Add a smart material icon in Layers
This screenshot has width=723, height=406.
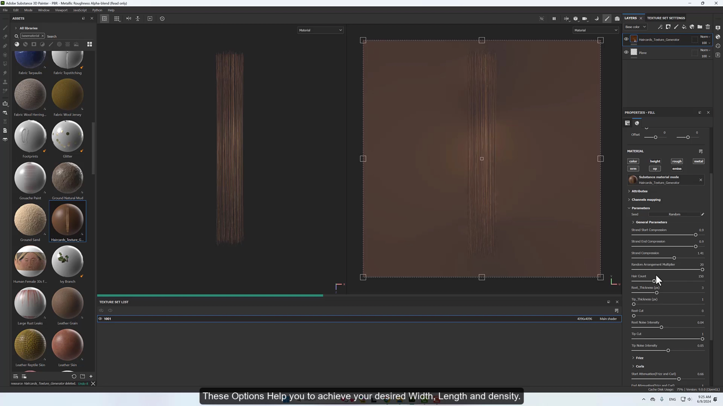click(x=692, y=27)
